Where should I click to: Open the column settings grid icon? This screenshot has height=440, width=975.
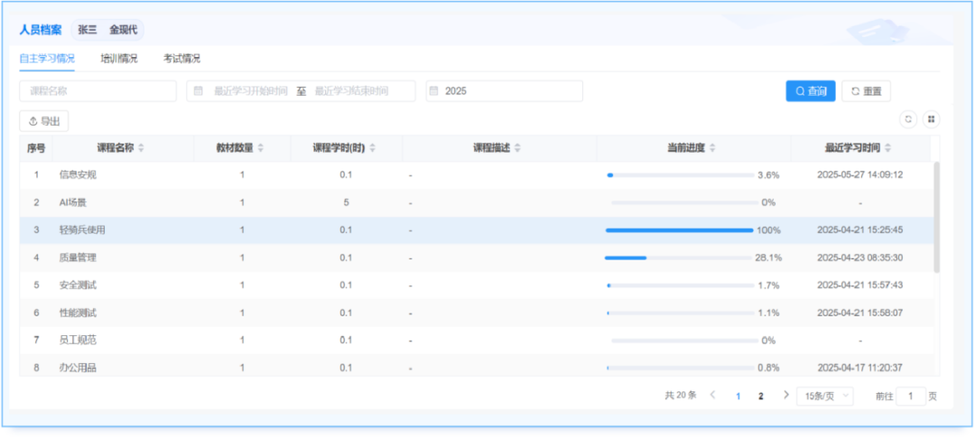click(931, 119)
